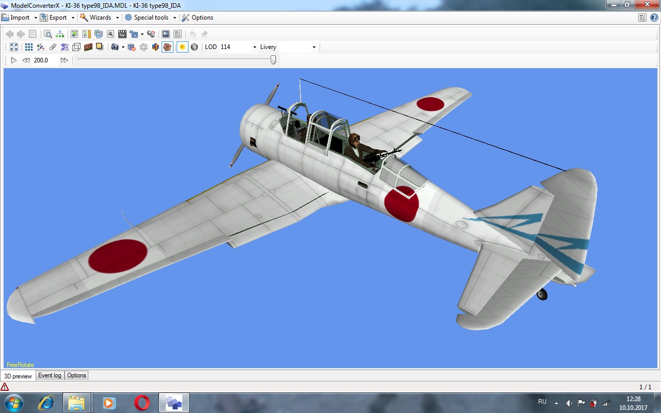661x413 pixels.
Task: Switch to the Event log tab
Action: 50,375
